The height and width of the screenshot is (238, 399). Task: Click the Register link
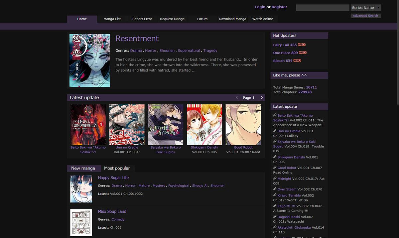279,7
